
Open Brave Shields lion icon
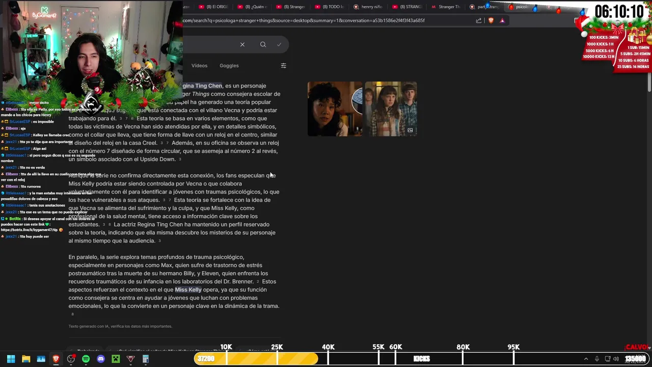pyautogui.click(x=491, y=20)
